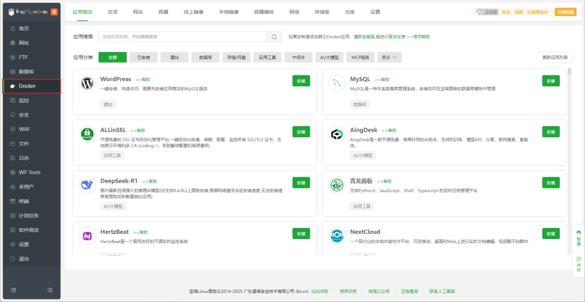Image resolution: width=585 pixels, height=302 pixels.
Task: Filter apps by 实用工具 category button
Action: (268, 57)
